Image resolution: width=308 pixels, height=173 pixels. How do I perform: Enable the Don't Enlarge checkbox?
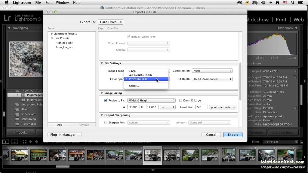click(181, 100)
